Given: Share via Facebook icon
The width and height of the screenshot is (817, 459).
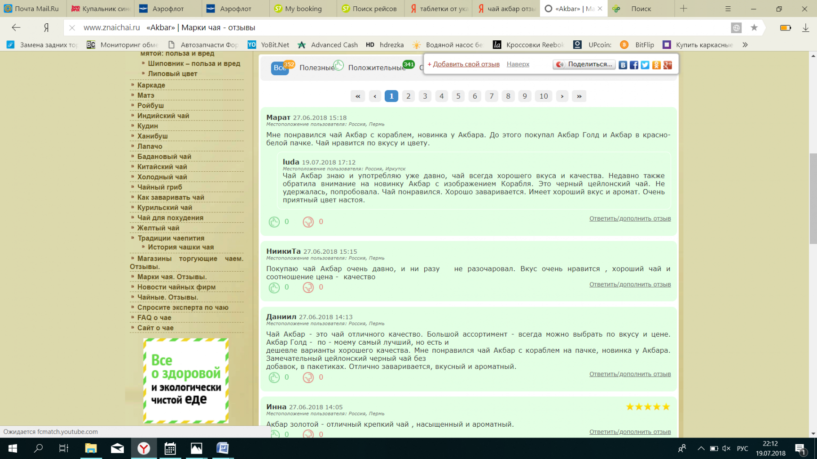Looking at the screenshot, I should pyautogui.click(x=634, y=65).
